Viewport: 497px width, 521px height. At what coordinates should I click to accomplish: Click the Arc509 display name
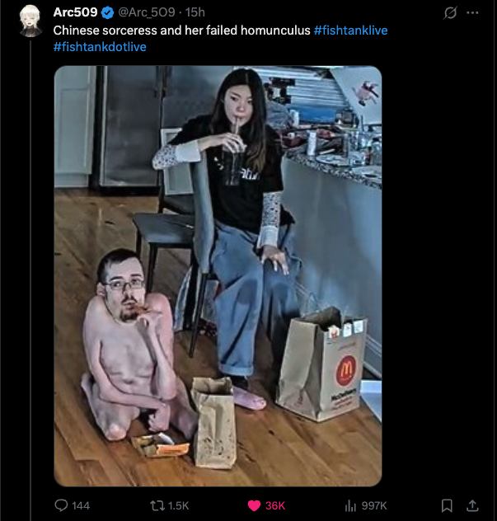[75, 12]
